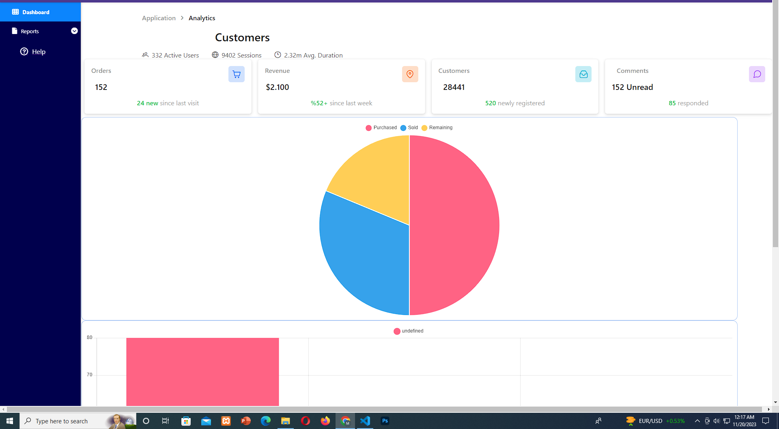Show hidden system tray icons
The height and width of the screenshot is (429, 779).
pos(697,421)
